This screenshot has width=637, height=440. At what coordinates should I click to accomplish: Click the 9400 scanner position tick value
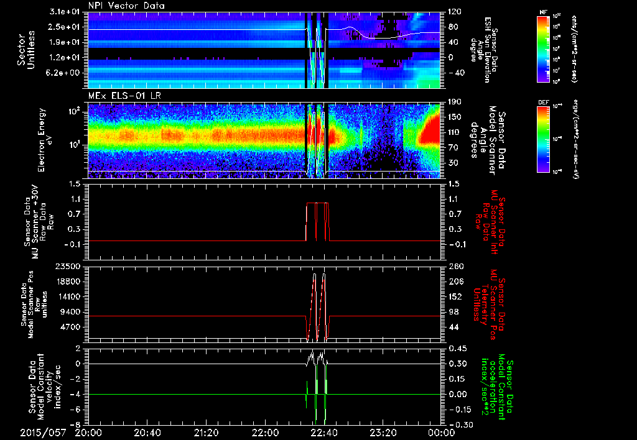(x=70, y=312)
